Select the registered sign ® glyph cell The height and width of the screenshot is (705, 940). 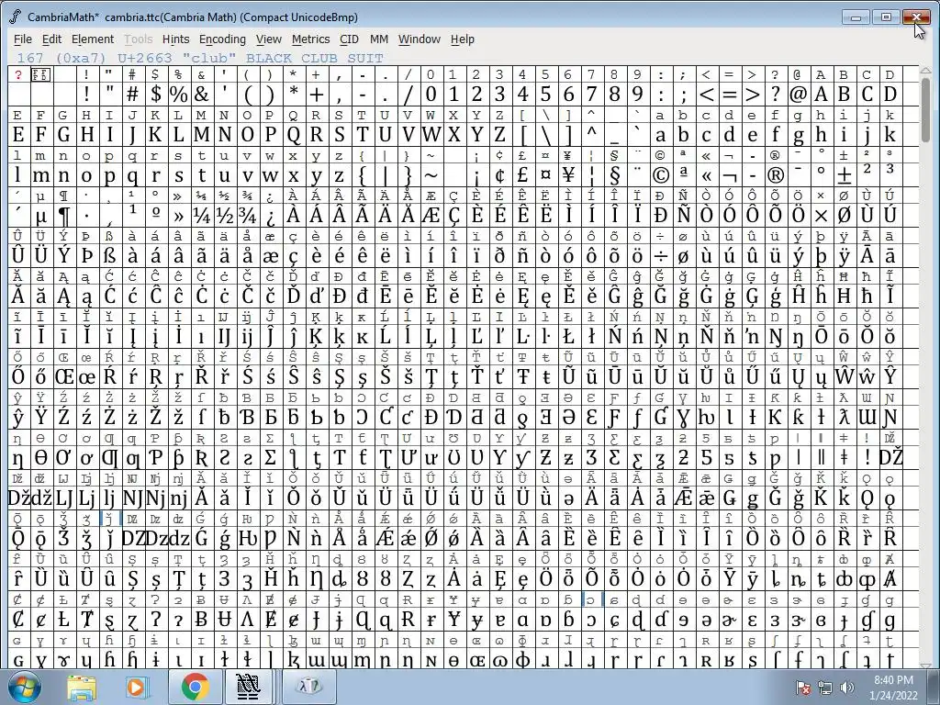tap(775, 175)
